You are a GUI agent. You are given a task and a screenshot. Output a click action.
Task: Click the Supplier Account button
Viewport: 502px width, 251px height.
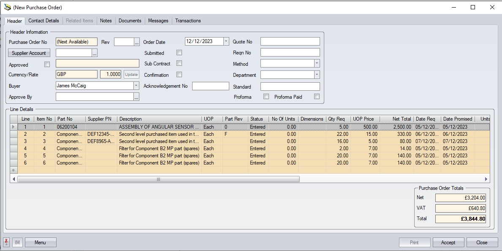click(29, 53)
